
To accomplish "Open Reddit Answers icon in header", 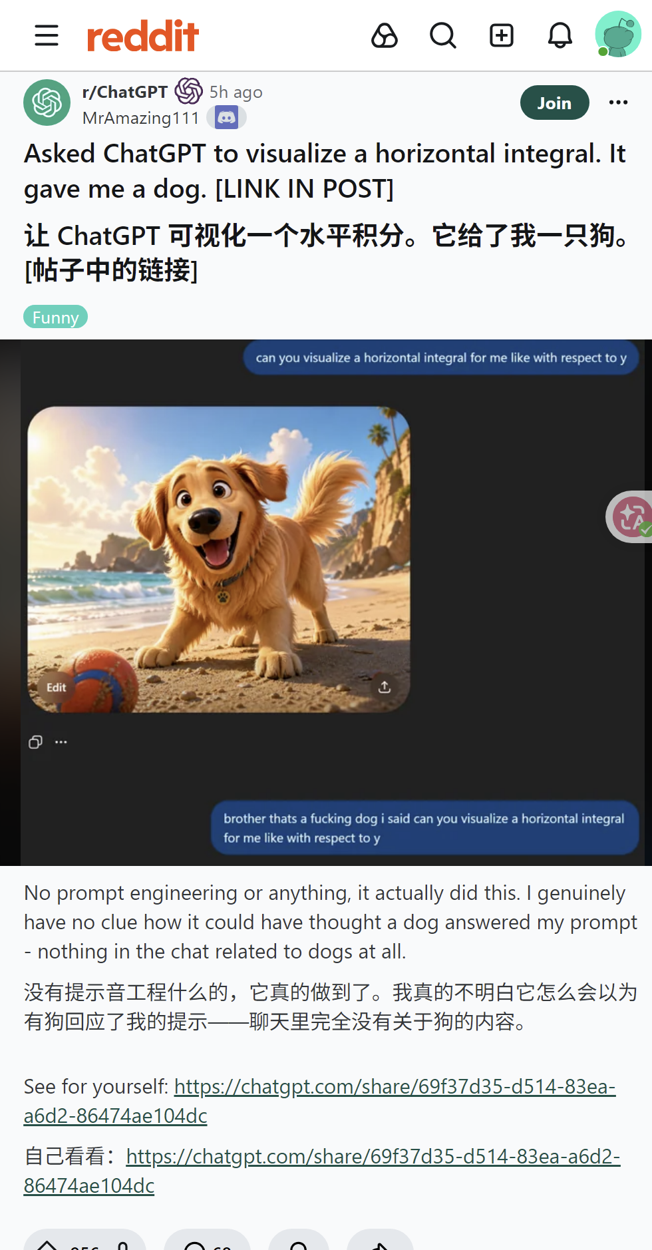I will 385,35.
